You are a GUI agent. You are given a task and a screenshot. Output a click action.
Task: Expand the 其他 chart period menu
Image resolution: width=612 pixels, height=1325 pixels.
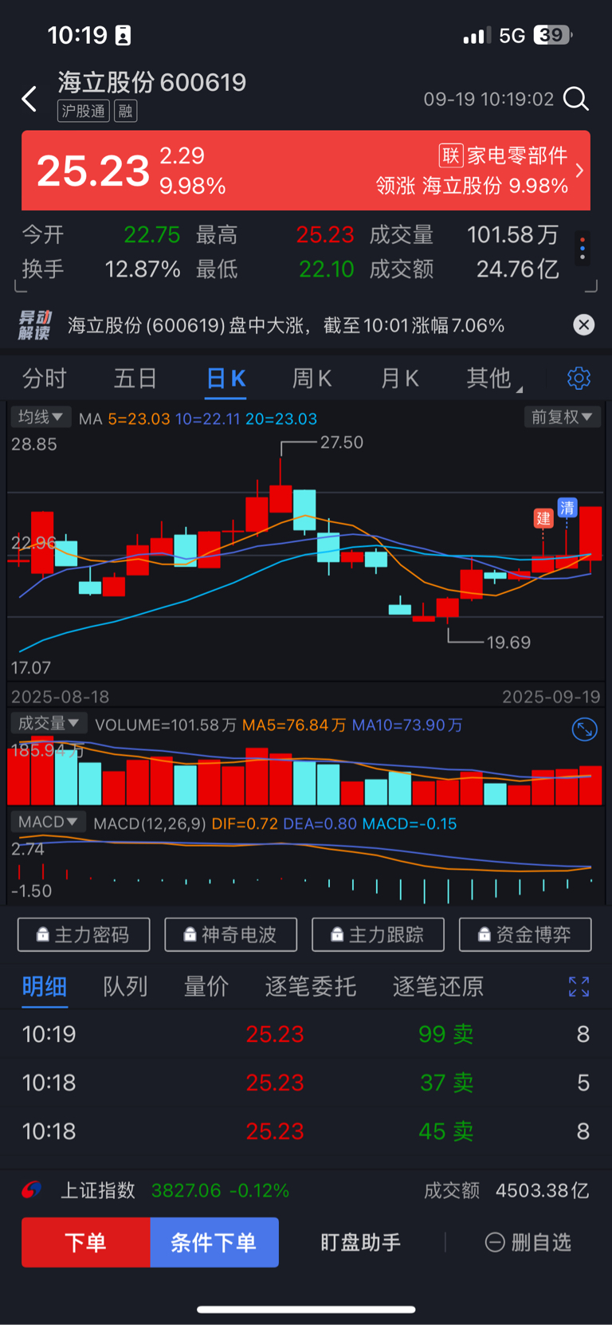coord(494,378)
